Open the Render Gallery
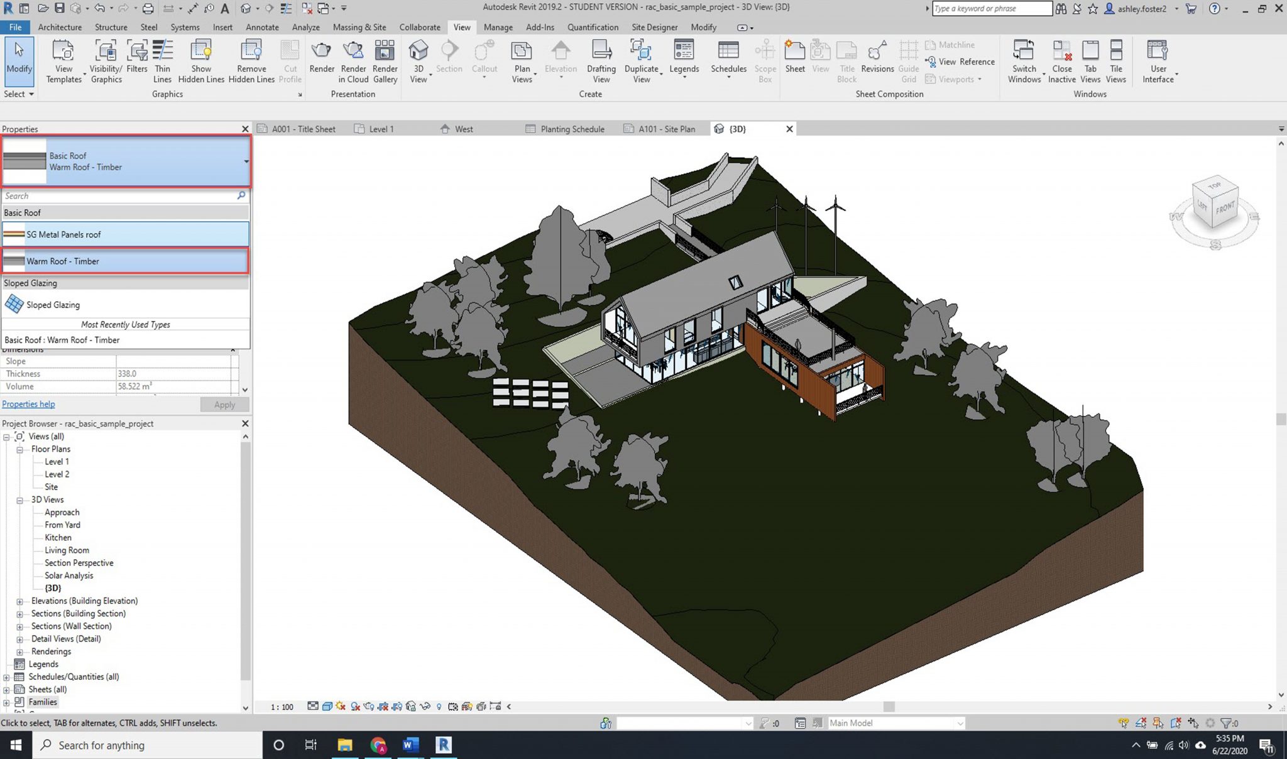The height and width of the screenshot is (759, 1287). (x=385, y=60)
